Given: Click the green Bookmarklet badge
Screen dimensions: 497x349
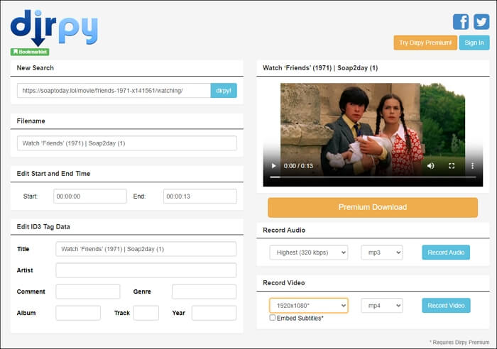Looking at the screenshot, I should coord(30,52).
